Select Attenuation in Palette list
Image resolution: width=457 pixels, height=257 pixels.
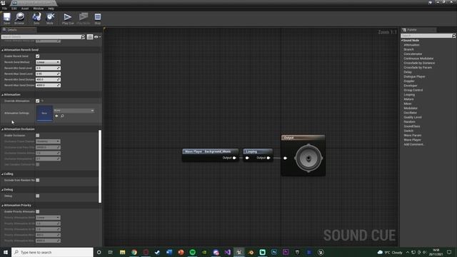411,45
